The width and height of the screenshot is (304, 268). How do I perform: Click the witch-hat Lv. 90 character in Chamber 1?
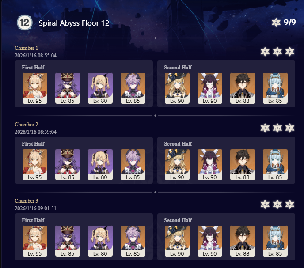coord(177,88)
